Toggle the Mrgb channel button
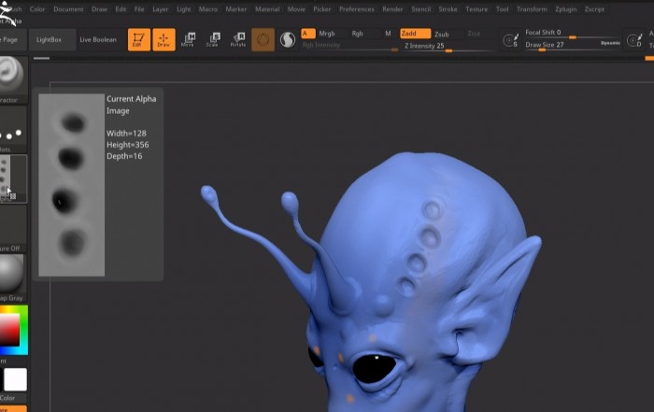Viewport: 654px width, 412px height. [327, 34]
